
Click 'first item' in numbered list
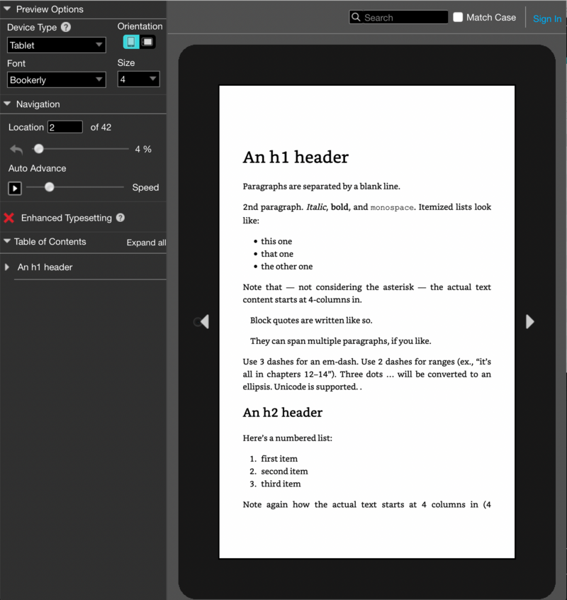279,458
